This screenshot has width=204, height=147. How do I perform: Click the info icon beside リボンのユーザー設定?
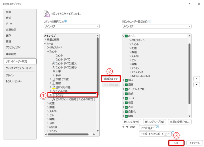150,21
